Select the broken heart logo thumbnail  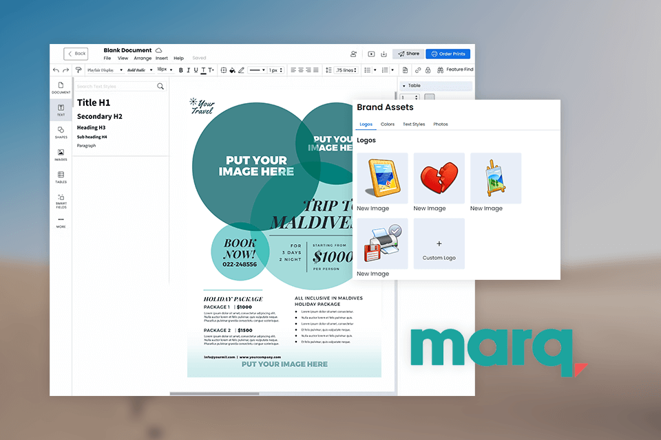(439, 178)
